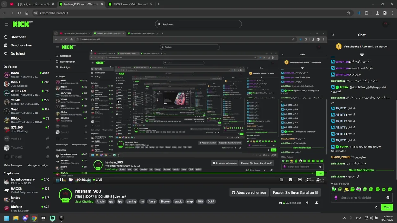The height and width of the screenshot is (223, 397).
Task: Share the stream via share icon
Action: point(307,203)
